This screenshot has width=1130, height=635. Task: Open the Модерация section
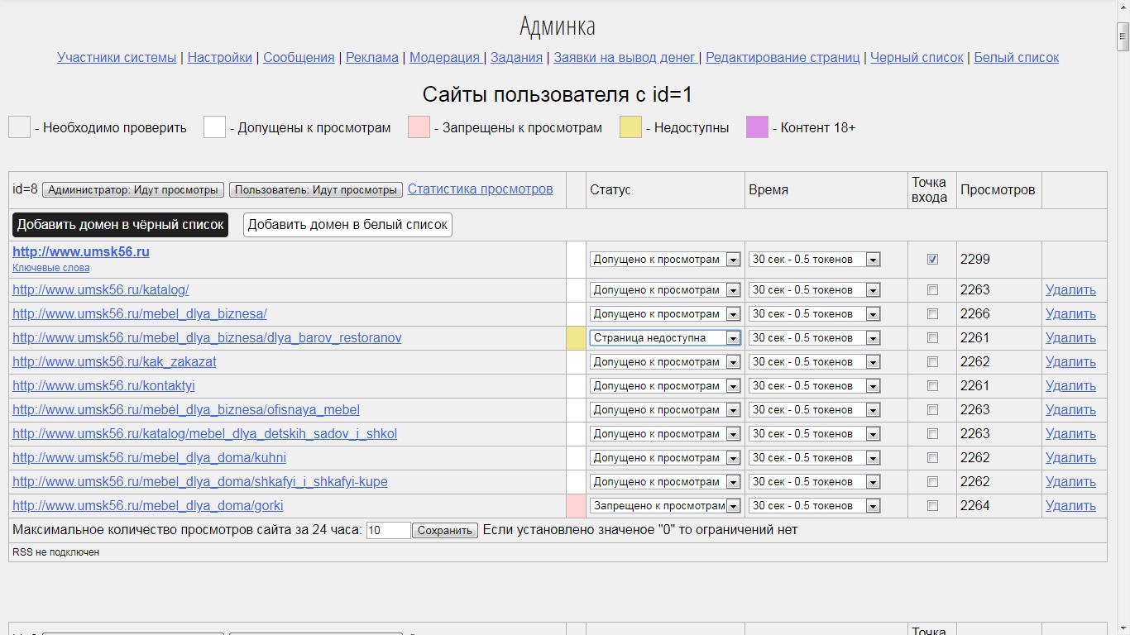(445, 57)
